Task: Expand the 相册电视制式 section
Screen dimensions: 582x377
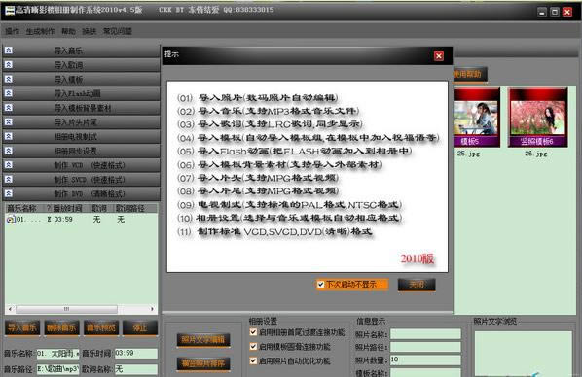Action: coord(82,136)
